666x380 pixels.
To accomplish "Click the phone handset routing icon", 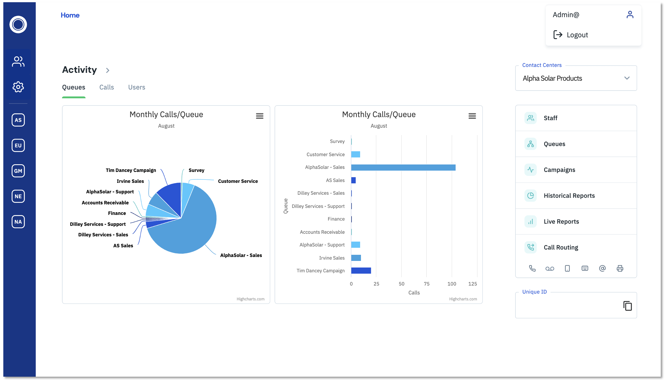I will point(532,268).
